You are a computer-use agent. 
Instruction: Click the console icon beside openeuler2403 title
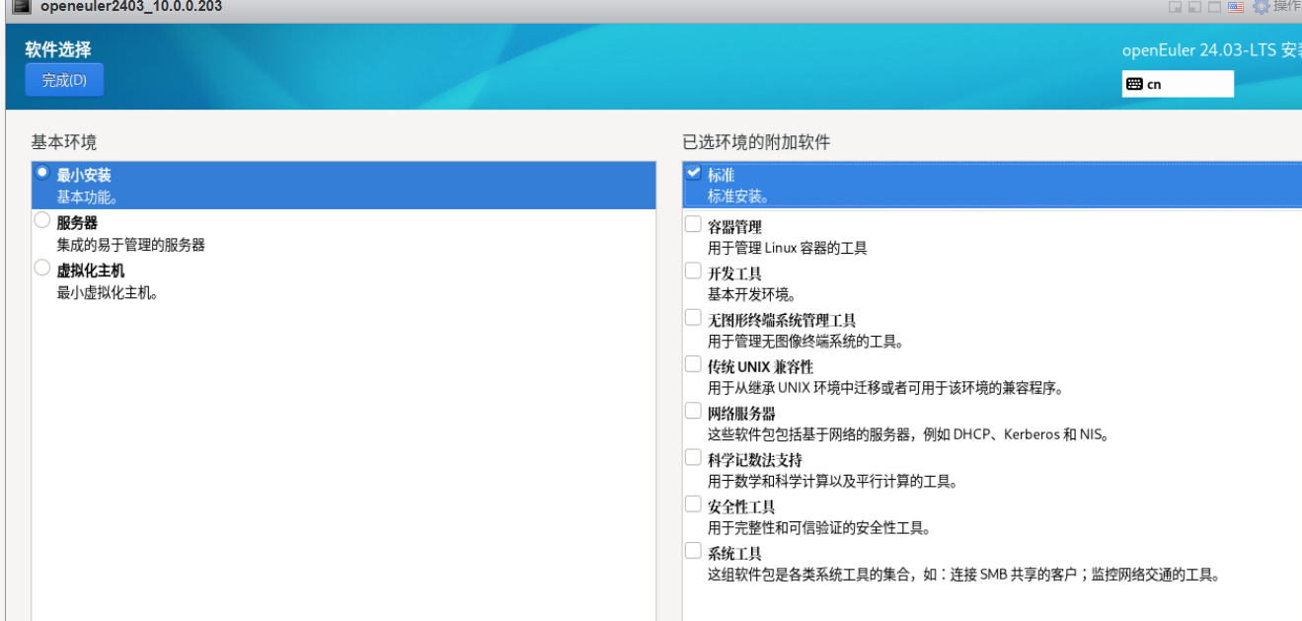click(21, 6)
